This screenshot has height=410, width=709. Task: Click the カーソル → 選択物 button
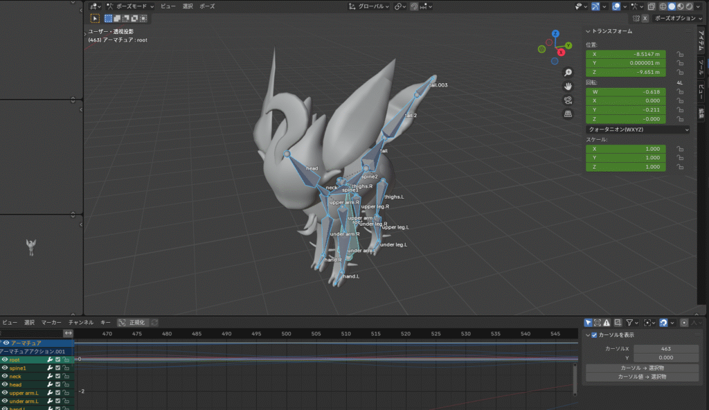pyautogui.click(x=642, y=368)
